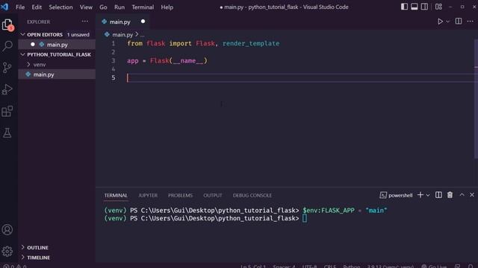Click the $env:FLASK_APP text in terminal
The width and height of the screenshot is (478, 268).
point(329,210)
